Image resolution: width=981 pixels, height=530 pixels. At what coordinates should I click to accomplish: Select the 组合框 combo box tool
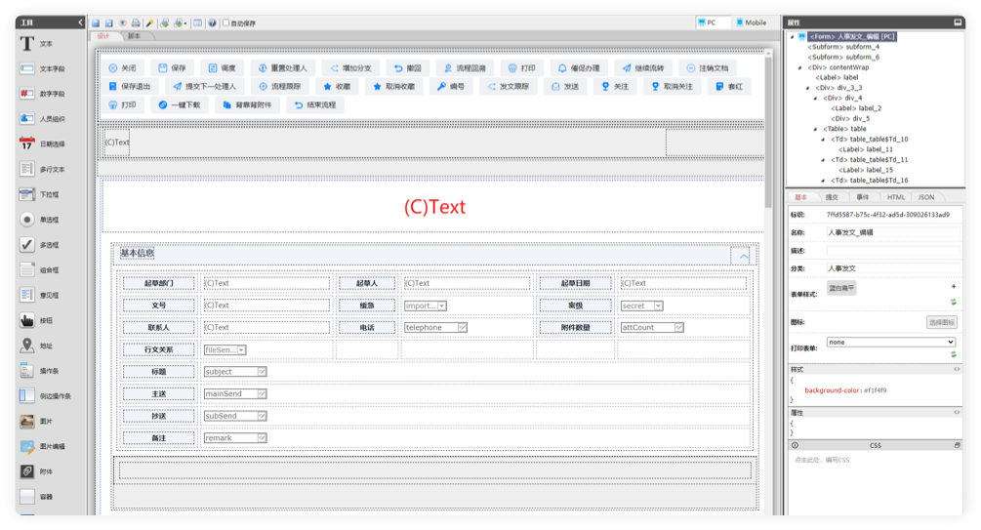pos(40,270)
